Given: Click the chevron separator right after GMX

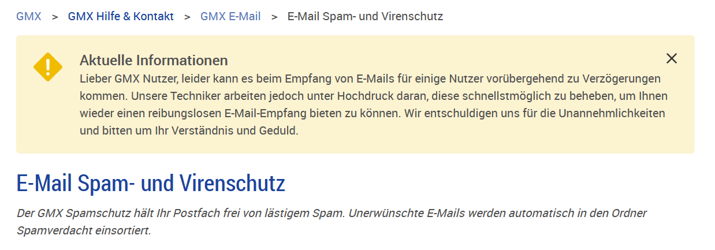Looking at the screenshot, I should tap(55, 17).
